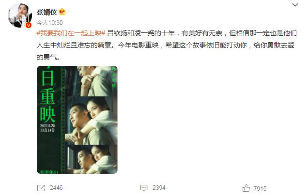Open hashtag #我要我们在一起上映#
The width and height of the screenshot is (308, 196).
coord(71,33)
